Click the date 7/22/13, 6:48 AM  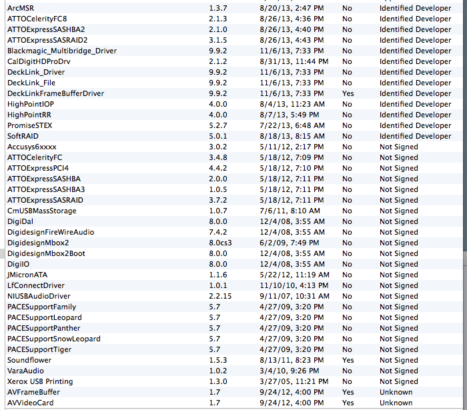[x=292, y=126]
